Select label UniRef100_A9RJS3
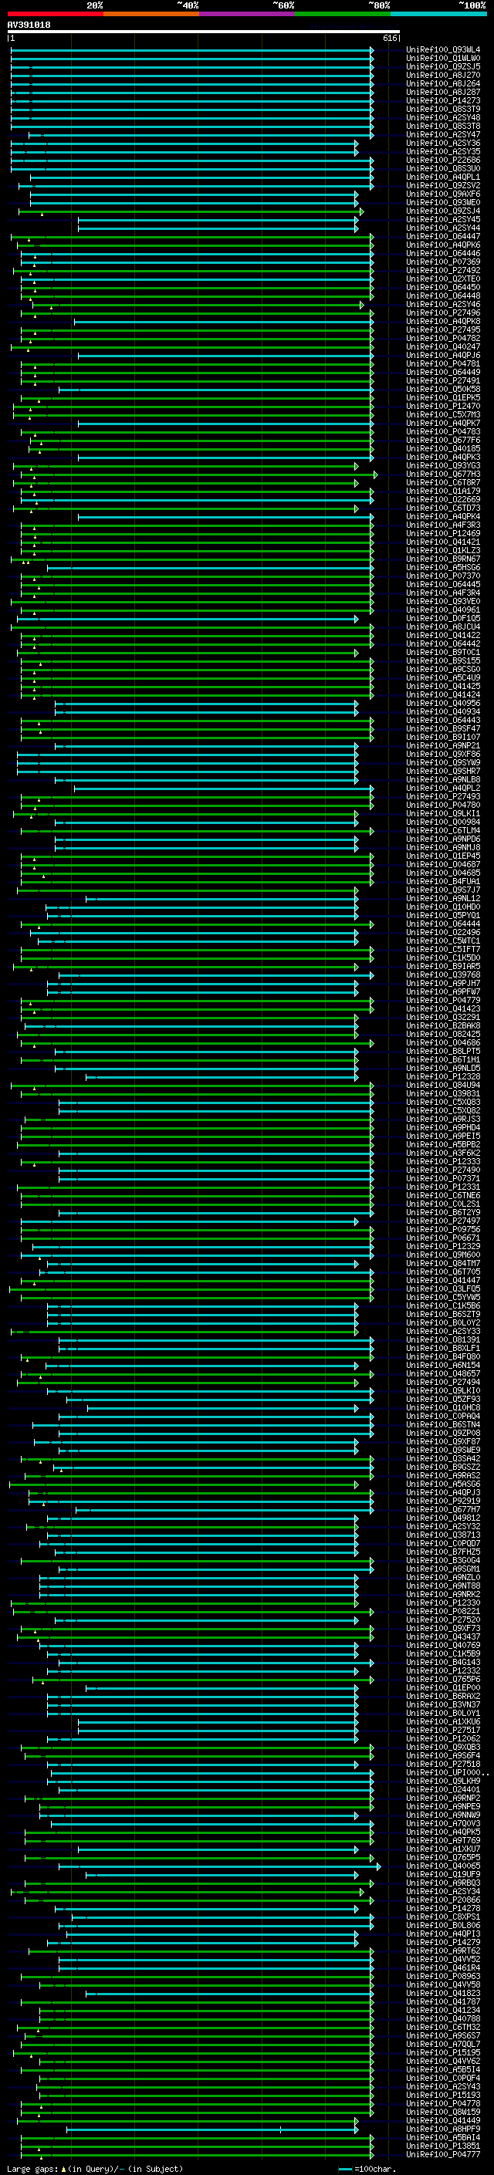 pyautogui.click(x=443, y=1120)
